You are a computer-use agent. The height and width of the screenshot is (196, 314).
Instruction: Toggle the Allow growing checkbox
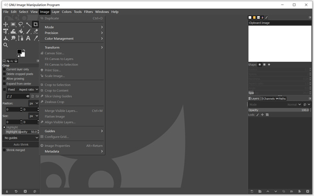point(4,78)
